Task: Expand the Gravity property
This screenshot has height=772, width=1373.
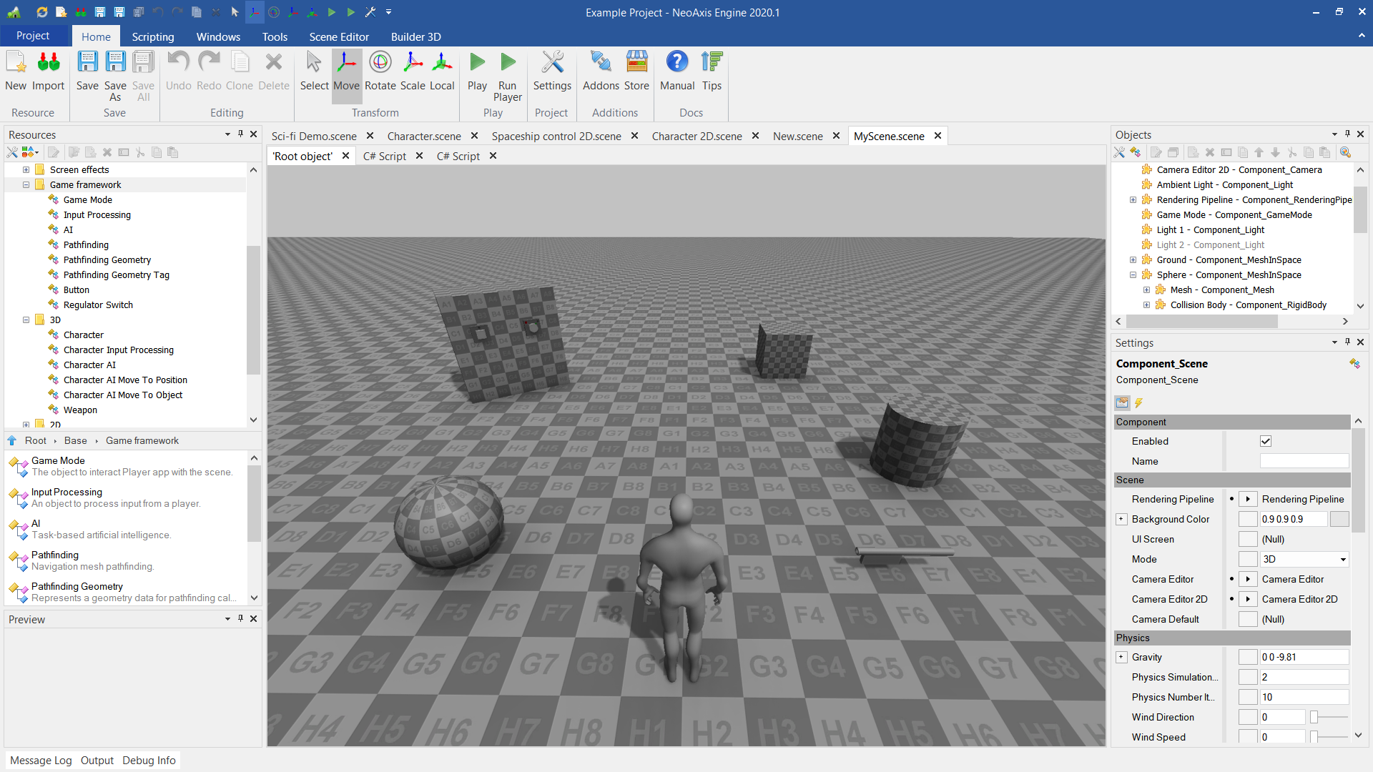Action: 1121,657
